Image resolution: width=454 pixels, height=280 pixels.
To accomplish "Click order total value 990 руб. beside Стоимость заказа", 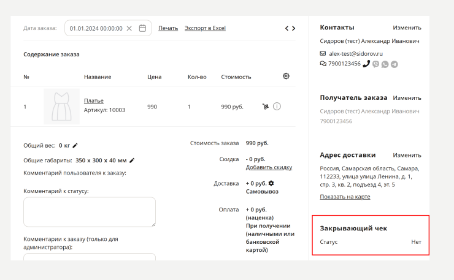I will (x=257, y=143).
